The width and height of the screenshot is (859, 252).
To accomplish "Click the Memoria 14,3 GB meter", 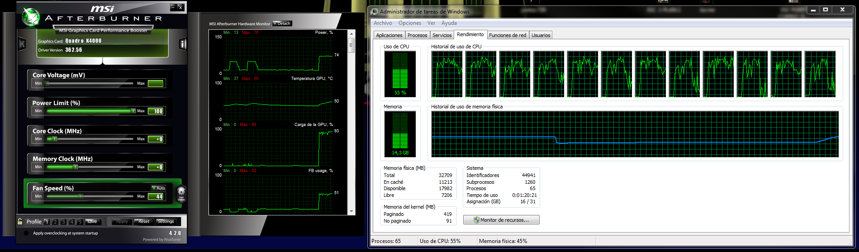I will tap(400, 134).
